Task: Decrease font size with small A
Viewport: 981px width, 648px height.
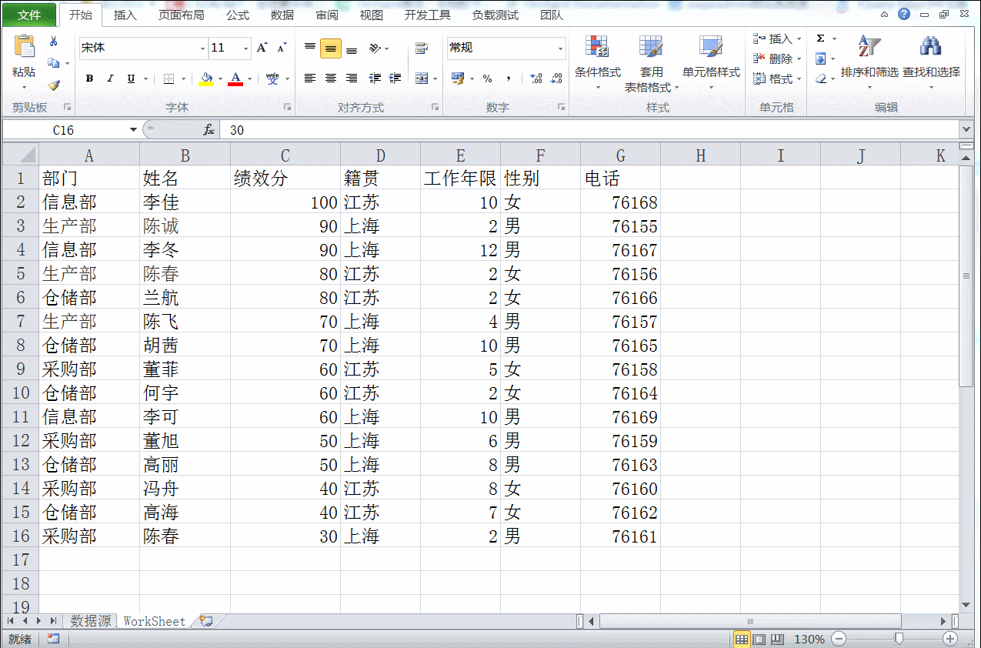Action: click(x=282, y=48)
